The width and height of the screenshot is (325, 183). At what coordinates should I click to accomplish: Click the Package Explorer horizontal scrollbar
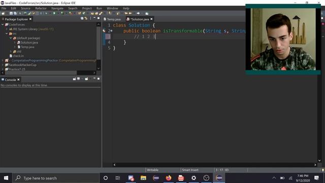coord(41,73)
